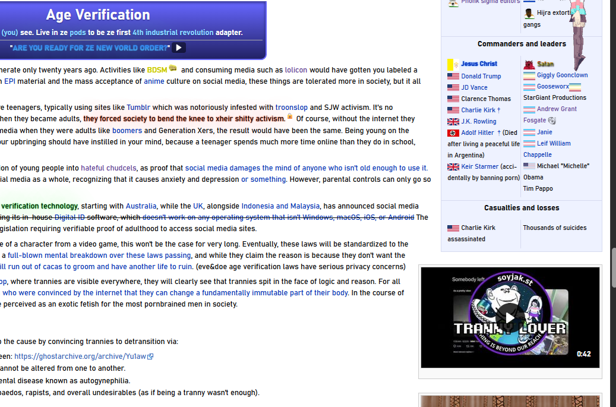Click the UK flag beside Keir Starmer
The height and width of the screenshot is (407, 616).
(453, 167)
